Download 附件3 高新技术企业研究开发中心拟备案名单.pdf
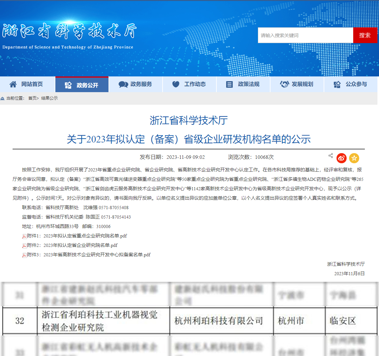 pyautogui.click(x=97, y=255)
